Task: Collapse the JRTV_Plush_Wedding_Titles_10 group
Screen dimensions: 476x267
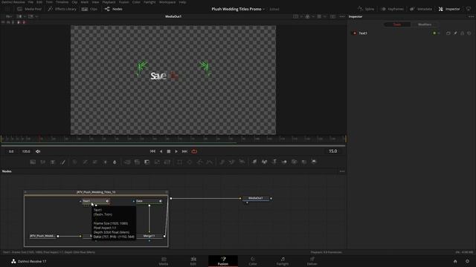Action: 25,192
